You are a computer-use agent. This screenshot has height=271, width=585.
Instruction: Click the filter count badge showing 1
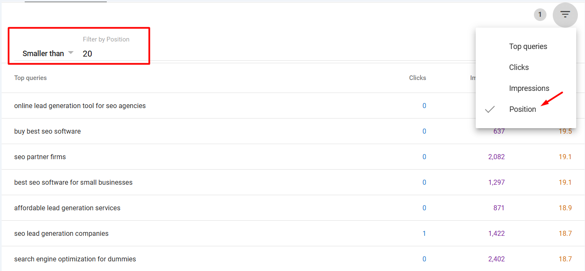click(x=540, y=14)
